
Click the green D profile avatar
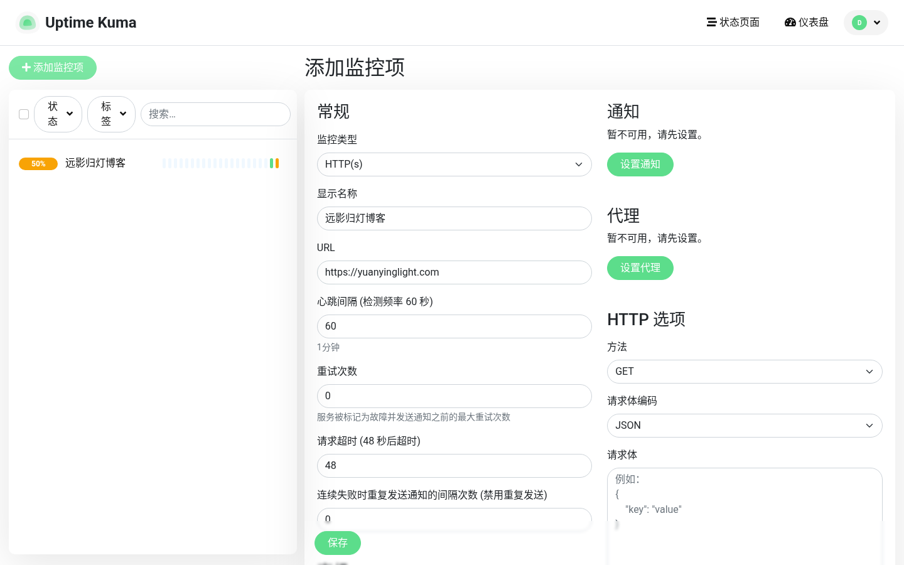coord(859,23)
